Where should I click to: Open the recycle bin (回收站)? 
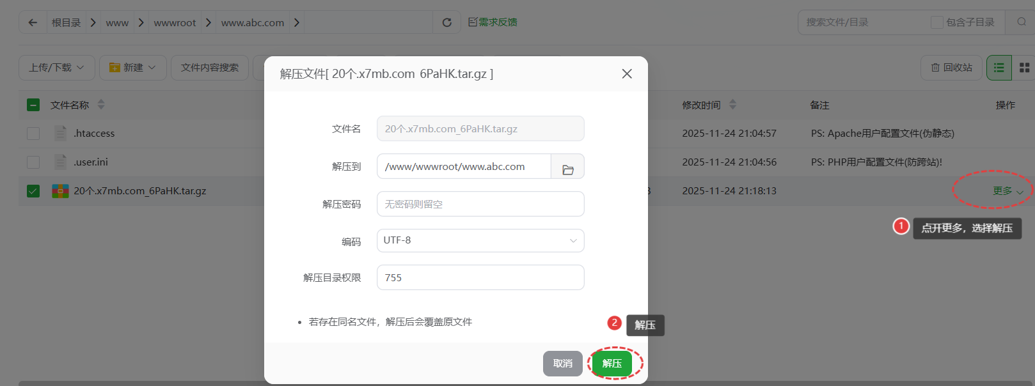(x=952, y=68)
